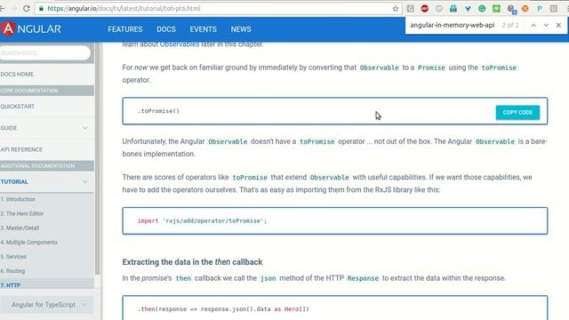The width and height of the screenshot is (569, 320).
Task: Click the blue P extension icon
Action: pyautogui.click(x=540, y=8)
